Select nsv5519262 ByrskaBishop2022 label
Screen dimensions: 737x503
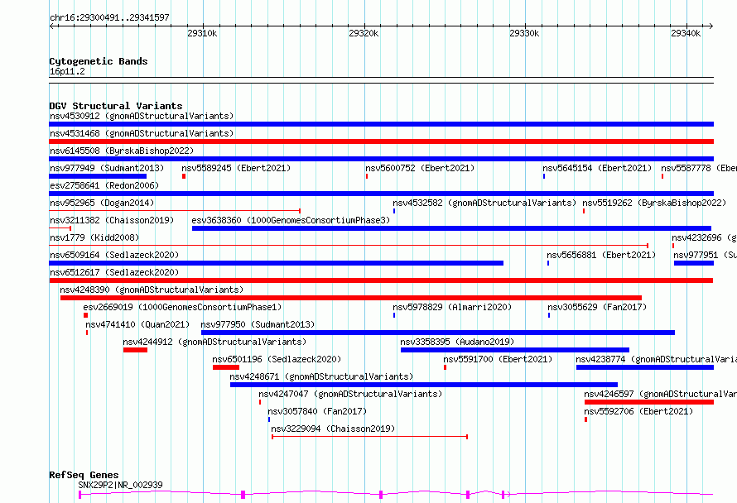[x=654, y=203]
